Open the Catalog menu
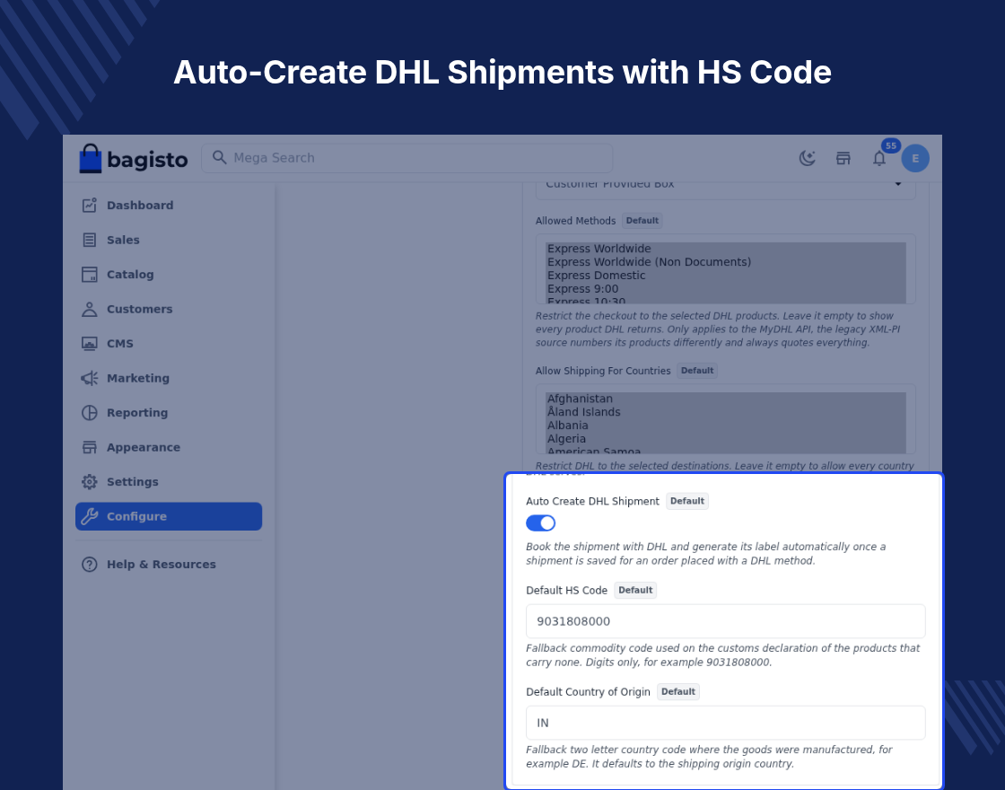 (169, 275)
